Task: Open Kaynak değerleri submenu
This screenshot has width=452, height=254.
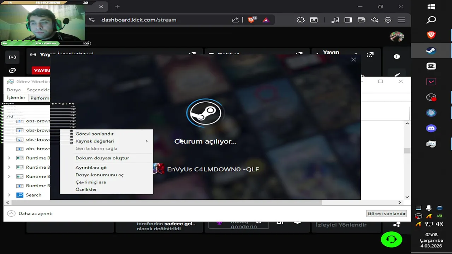Action: [x=107, y=141]
